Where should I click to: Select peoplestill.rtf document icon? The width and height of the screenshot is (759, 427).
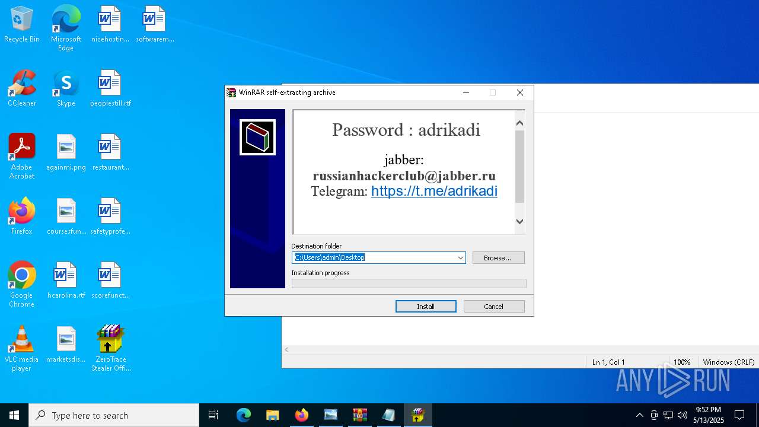(110, 89)
